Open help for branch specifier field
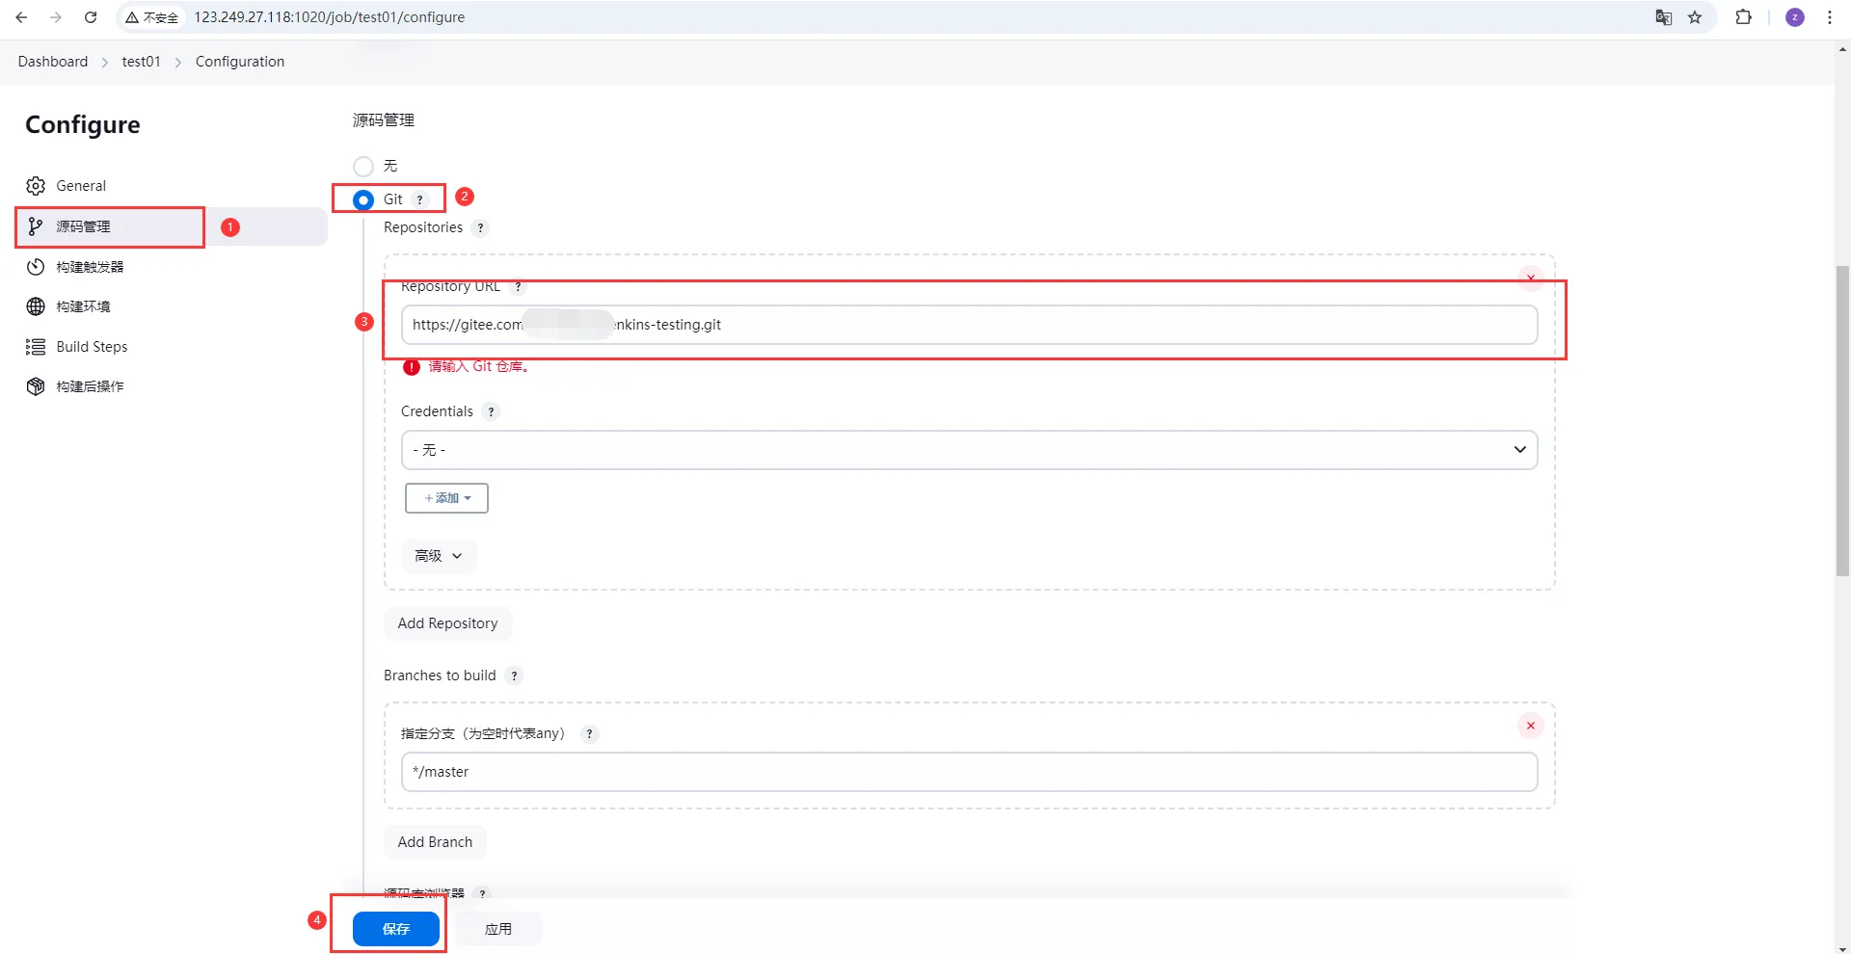The image size is (1851, 954). (590, 734)
